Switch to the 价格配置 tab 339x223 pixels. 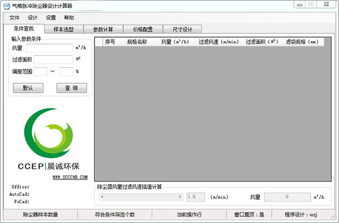coord(143,29)
